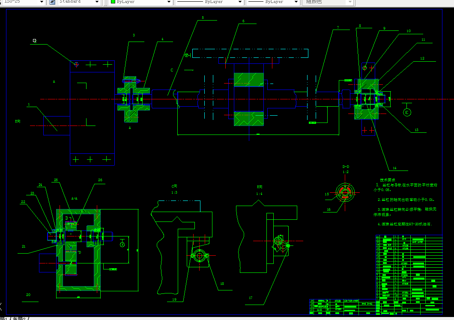Open the 随颜色 plot style dropdown
454x320 pixels.
pyautogui.click(x=350, y=2)
